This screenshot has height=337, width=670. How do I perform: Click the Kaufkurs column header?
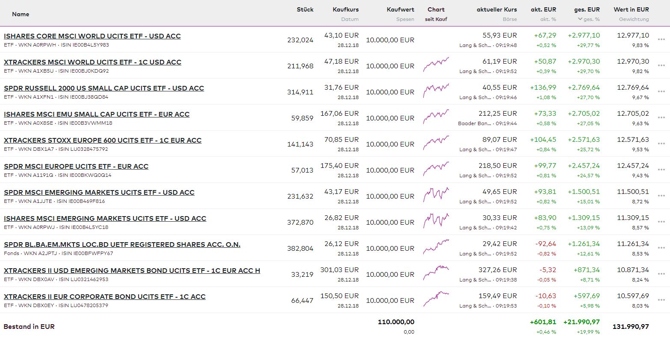coord(345,9)
